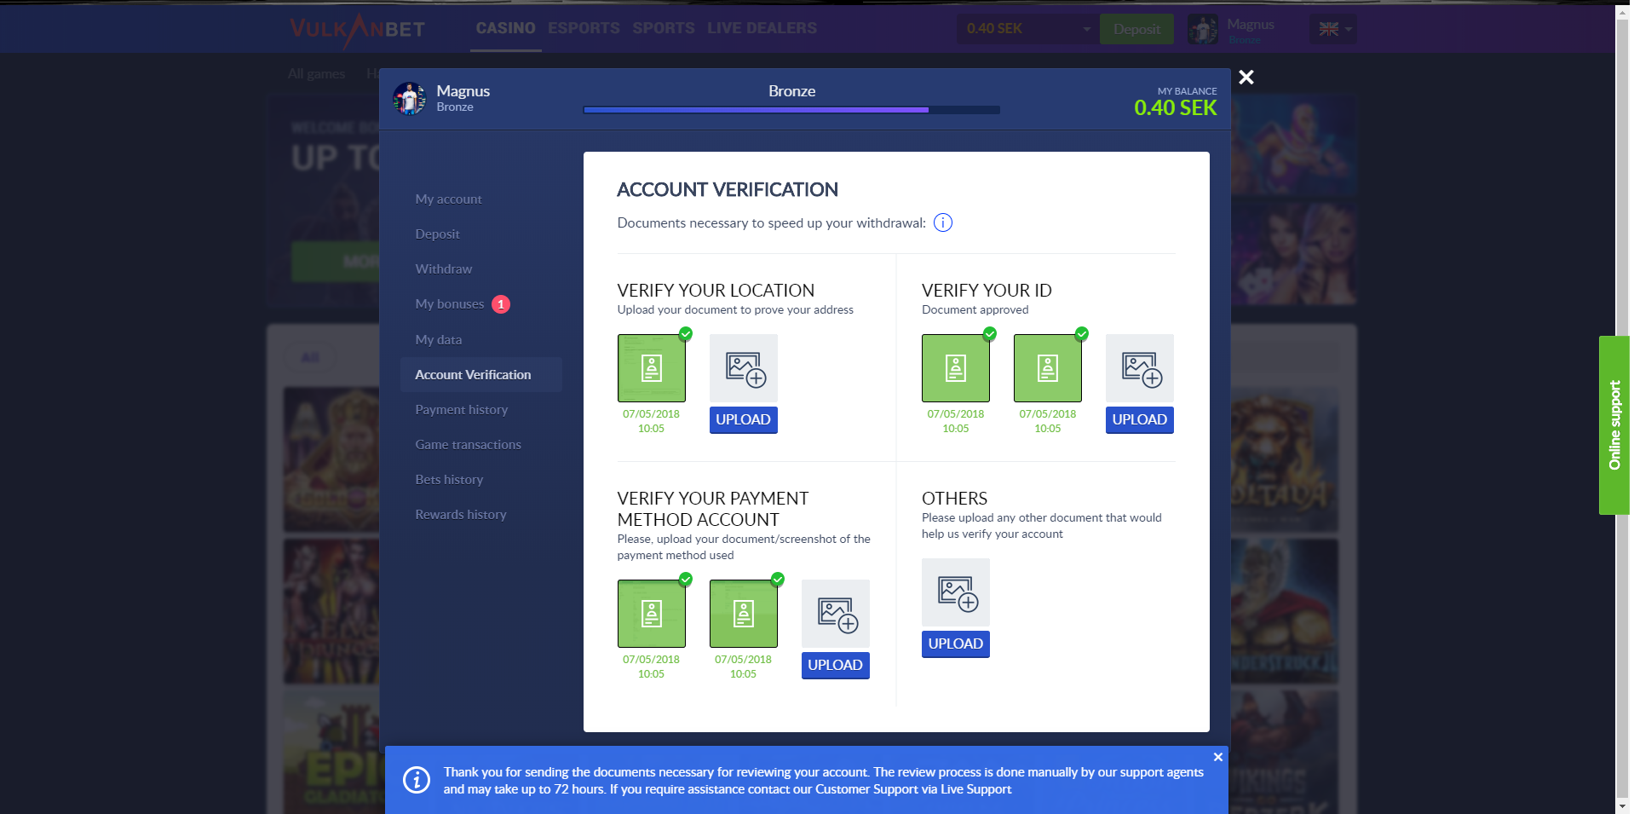The height and width of the screenshot is (814, 1634).
Task: Click the info icon in notification banner
Action: [417, 780]
